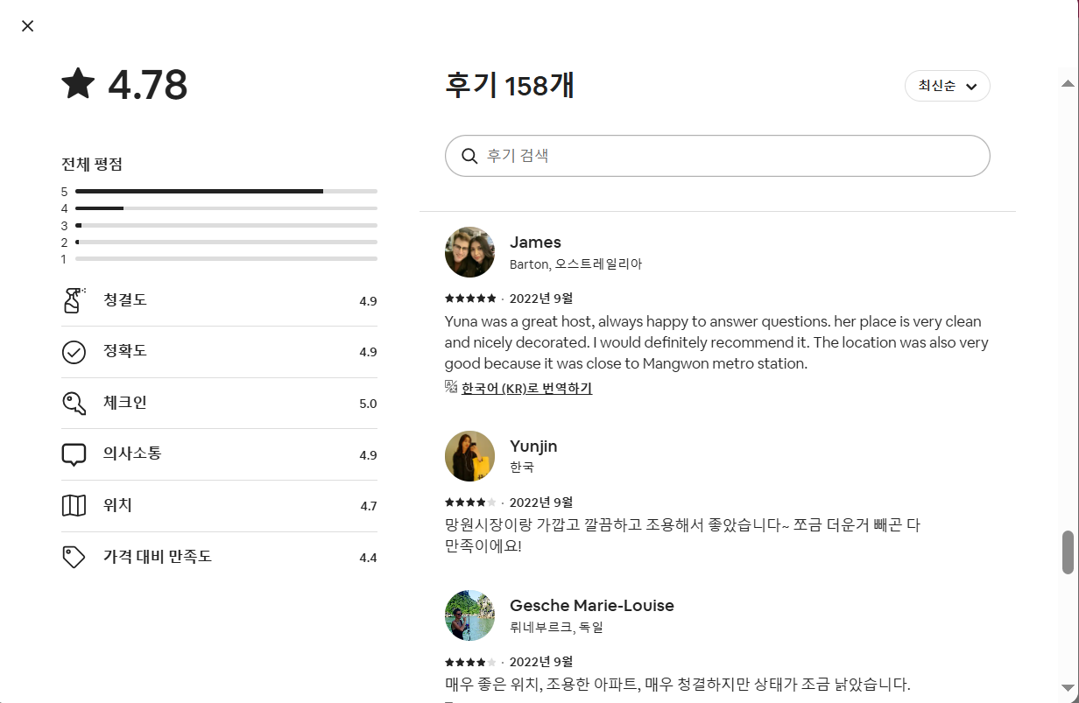
Task: Click the magnifier icon in review search
Action: [x=469, y=156]
